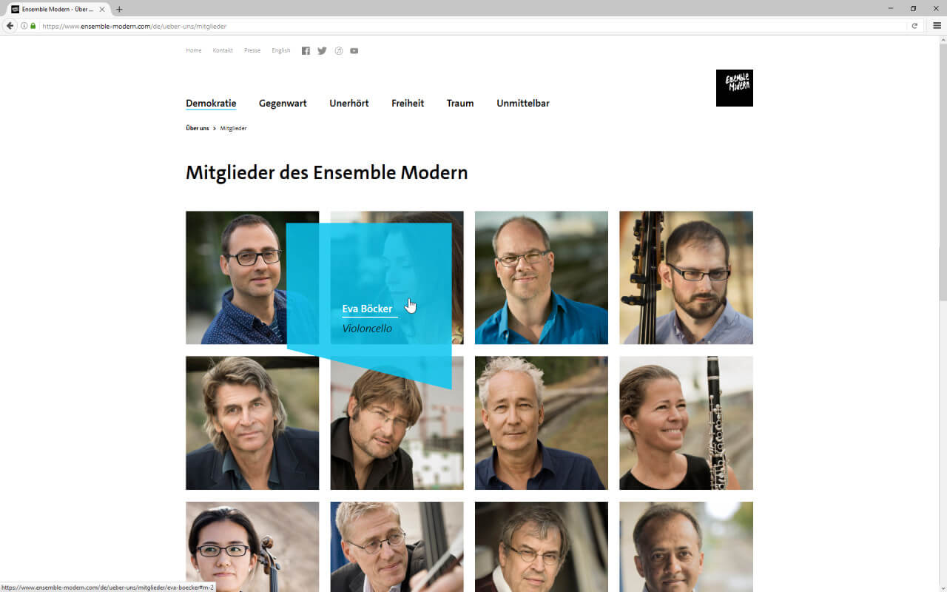Click the Ensemble Modern logo
This screenshot has height=592, width=947.
click(x=735, y=88)
